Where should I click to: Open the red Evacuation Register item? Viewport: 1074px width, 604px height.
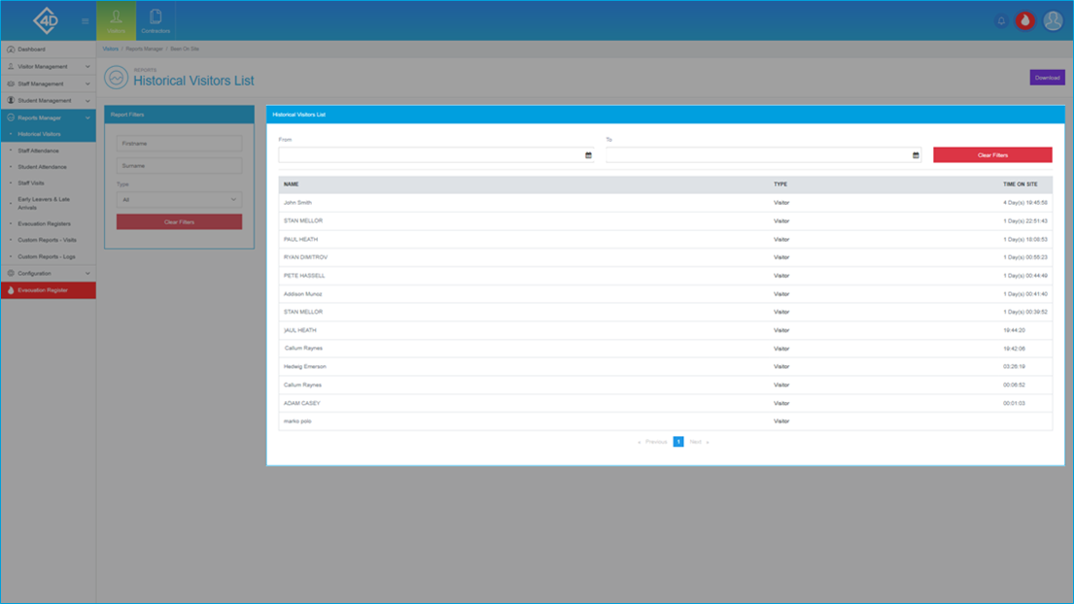point(48,290)
